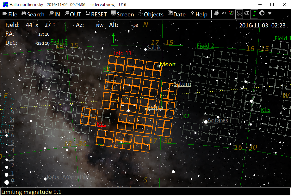Zoom in using the IN button
This screenshot has width=291, height=196.
54,14
